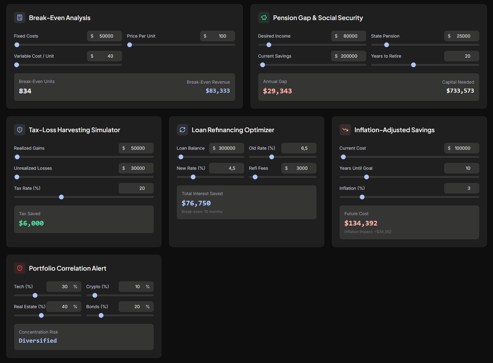The image size is (493, 363).
Task: Edit the Refi Fees input field
Action: (299, 168)
